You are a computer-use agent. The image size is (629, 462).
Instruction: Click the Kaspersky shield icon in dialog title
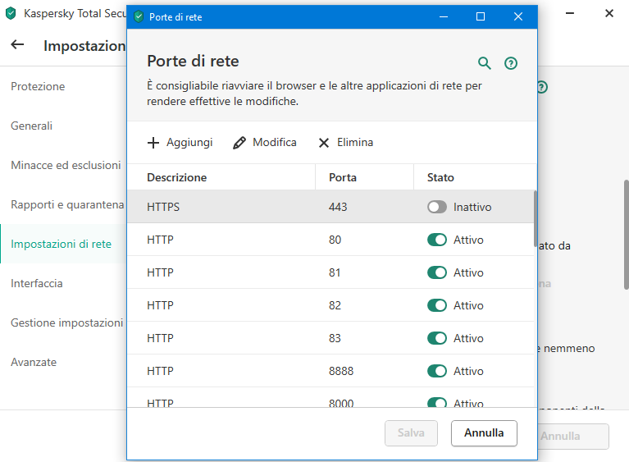coord(139,16)
